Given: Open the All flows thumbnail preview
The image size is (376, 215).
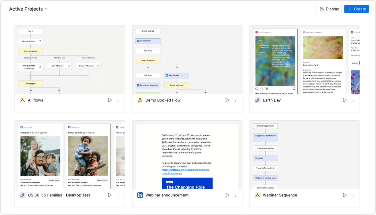Looking at the screenshot, I should 70,60.
